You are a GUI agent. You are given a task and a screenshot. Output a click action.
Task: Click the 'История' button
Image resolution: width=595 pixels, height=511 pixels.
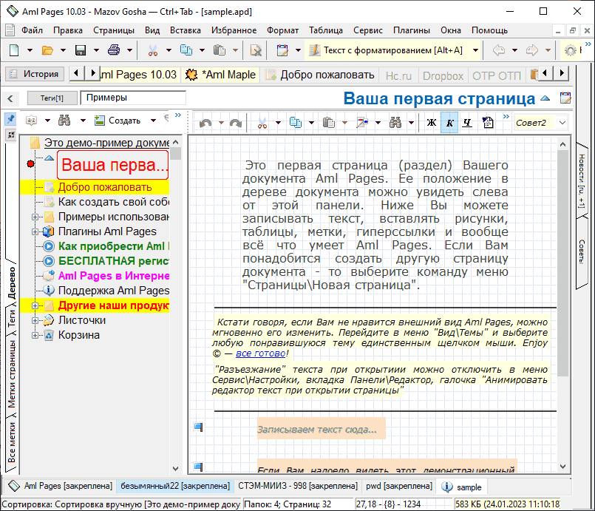click(35, 74)
